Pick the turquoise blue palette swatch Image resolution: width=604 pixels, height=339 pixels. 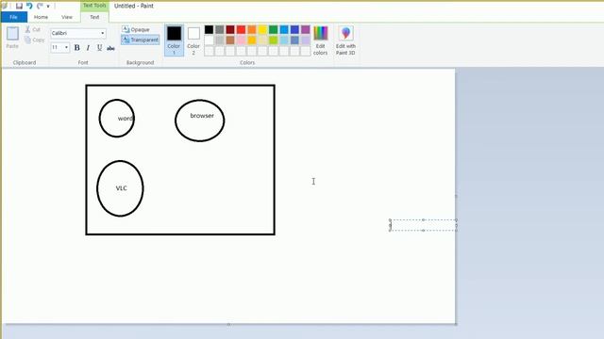[284, 29]
